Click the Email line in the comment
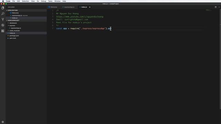The width and height of the screenshot is (221, 124). 72,20
